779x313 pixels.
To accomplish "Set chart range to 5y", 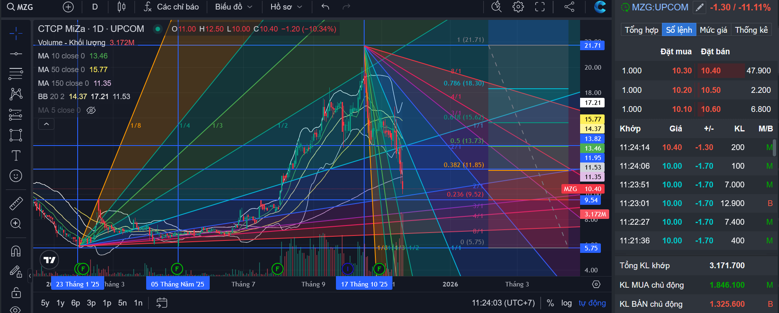I will pyautogui.click(x=45, y=303).
